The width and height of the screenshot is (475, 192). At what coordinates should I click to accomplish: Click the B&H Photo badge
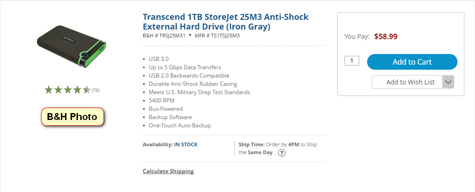(x=72, y=117)
